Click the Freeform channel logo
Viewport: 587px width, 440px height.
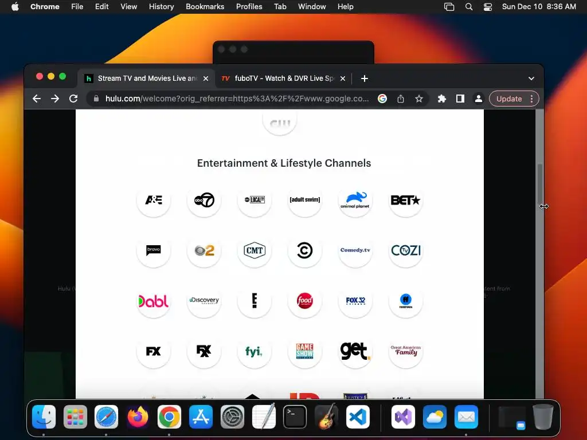pos(405,301)
